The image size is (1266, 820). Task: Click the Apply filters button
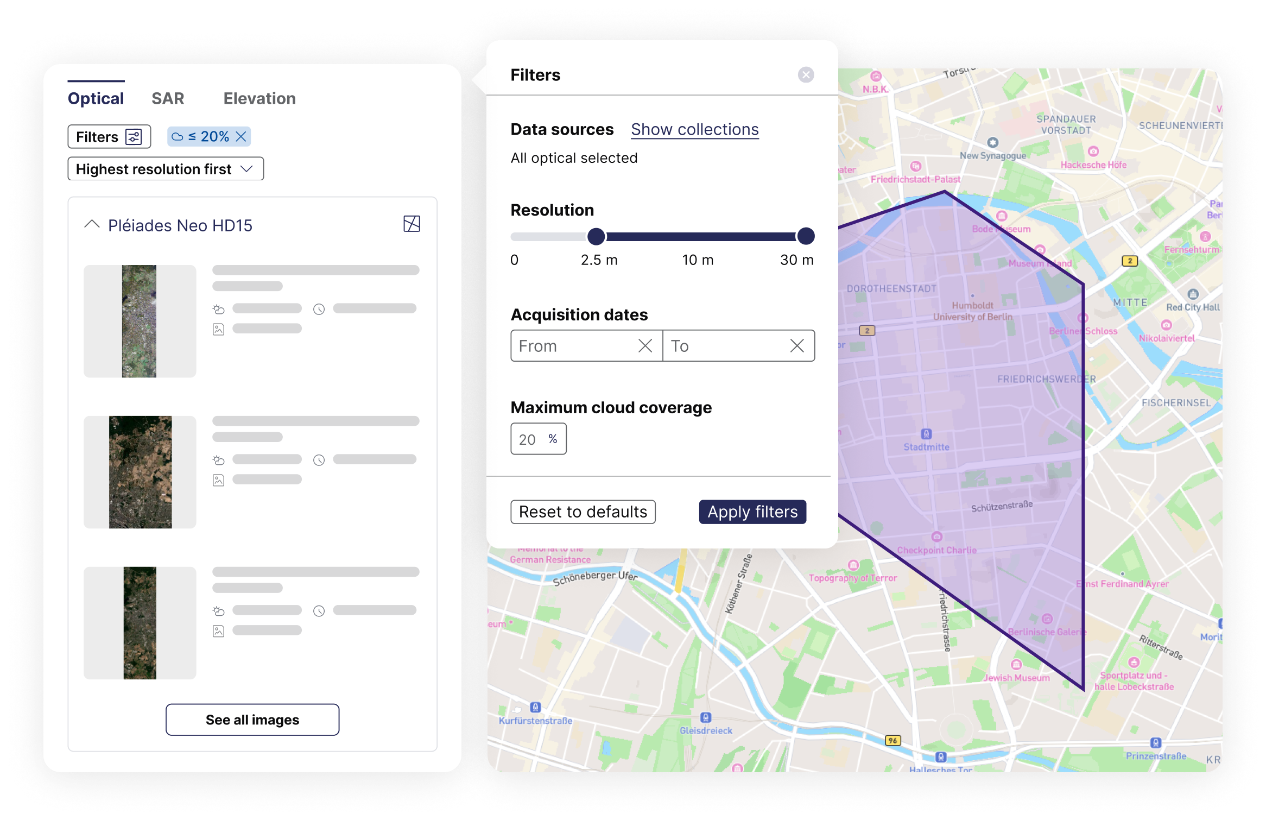(x=752, y=512)
